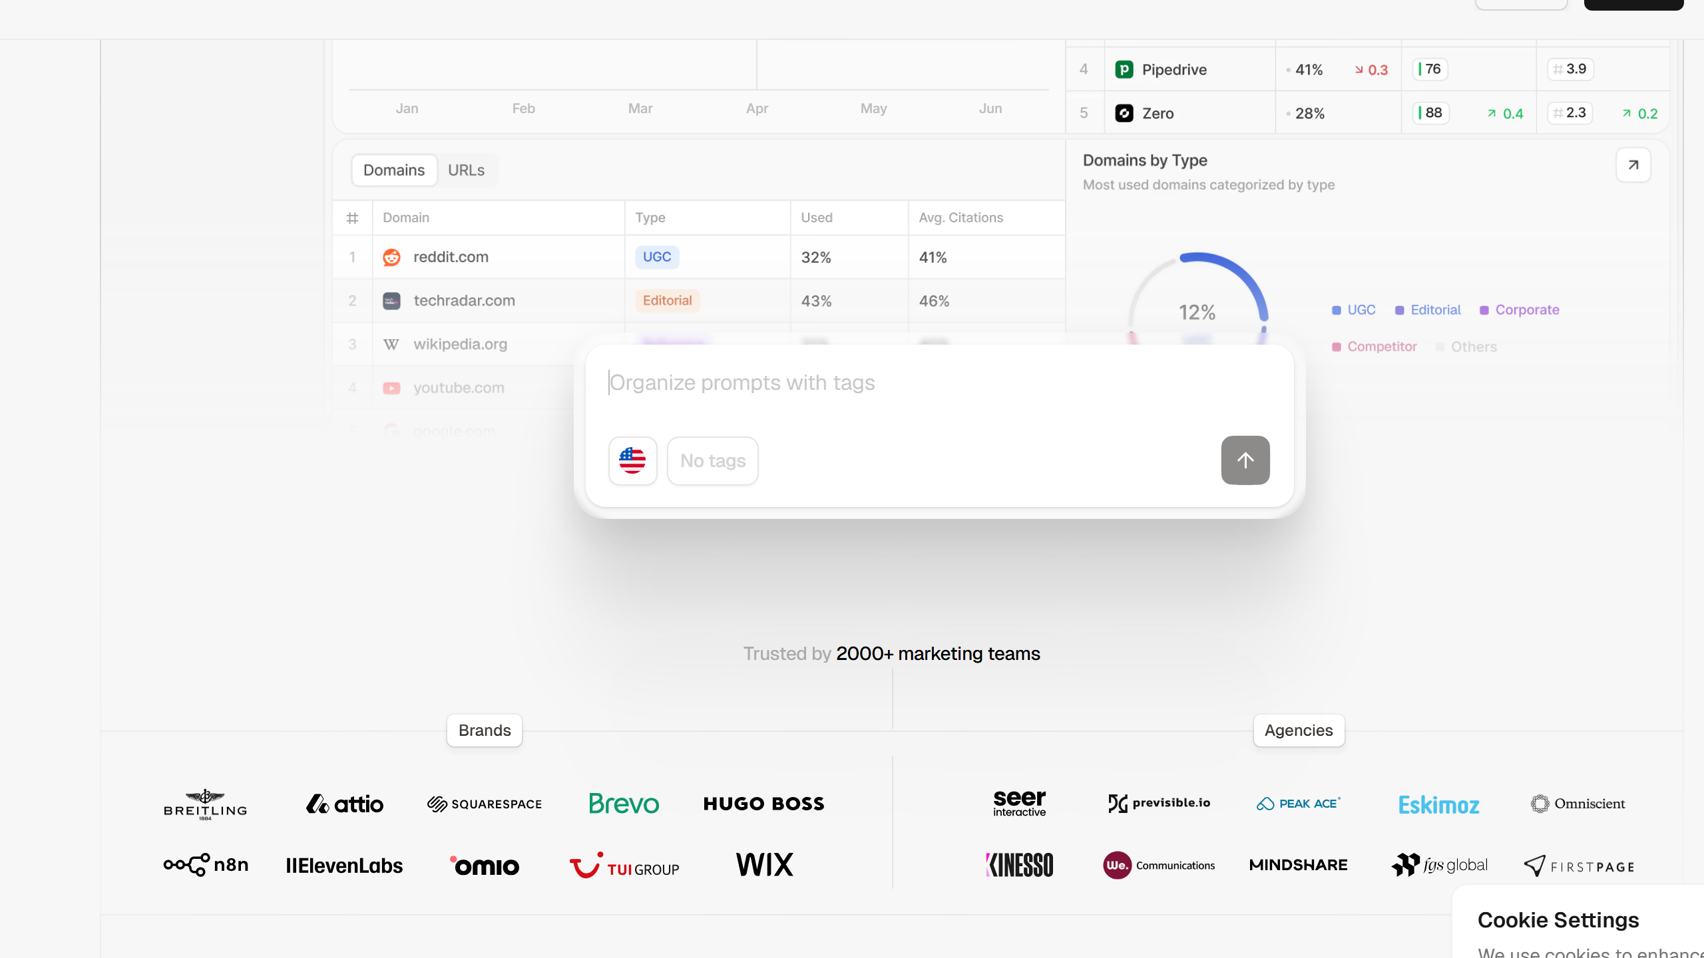This screenshot has width=1704, height=958.
Task: Click the hash column header icon
Action: (x=353, y=218)
